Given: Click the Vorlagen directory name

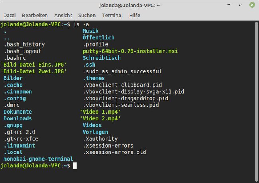Looking at the screenshot, I should coord(96,132).
